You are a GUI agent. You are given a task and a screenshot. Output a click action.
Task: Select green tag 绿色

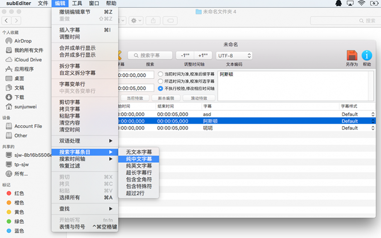[15, 221]
